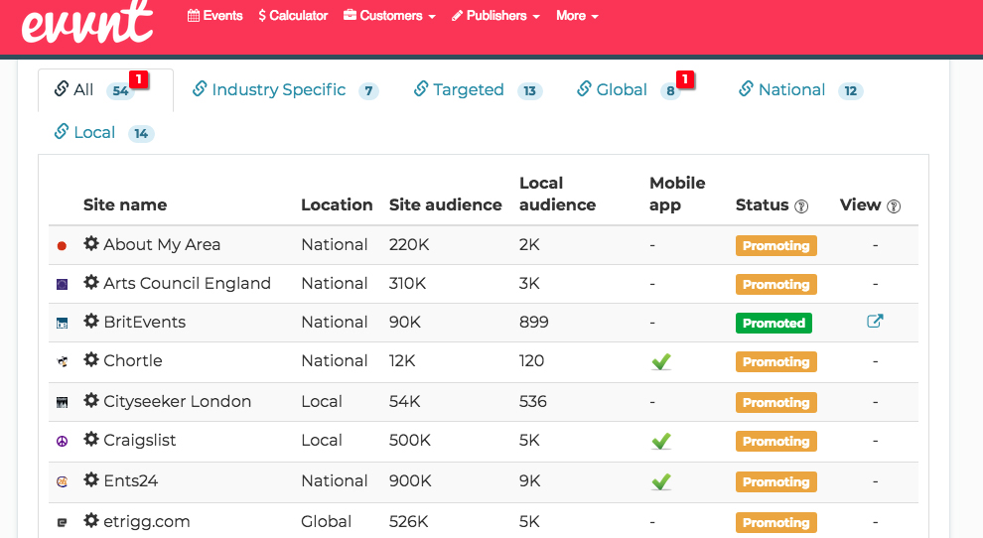Switch to the Local tab
Screen dimensions: 983x538
point(104,133)
